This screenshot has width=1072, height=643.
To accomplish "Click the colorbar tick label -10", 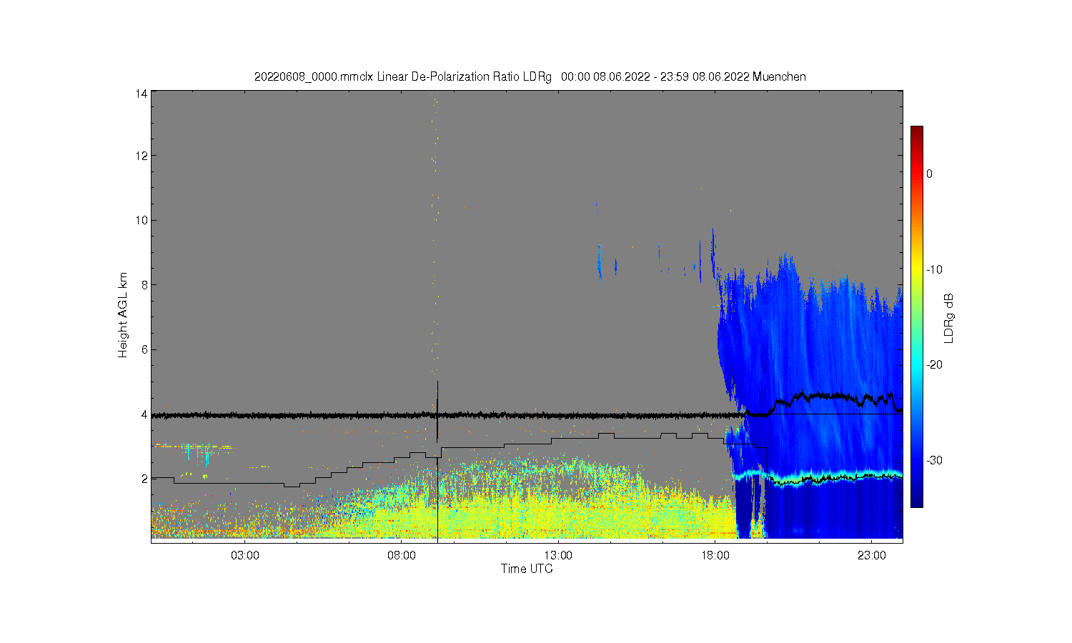I will point(936,269).
